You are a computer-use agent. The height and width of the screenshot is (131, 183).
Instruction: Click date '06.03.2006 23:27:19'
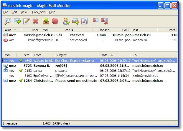coord(115,71)
